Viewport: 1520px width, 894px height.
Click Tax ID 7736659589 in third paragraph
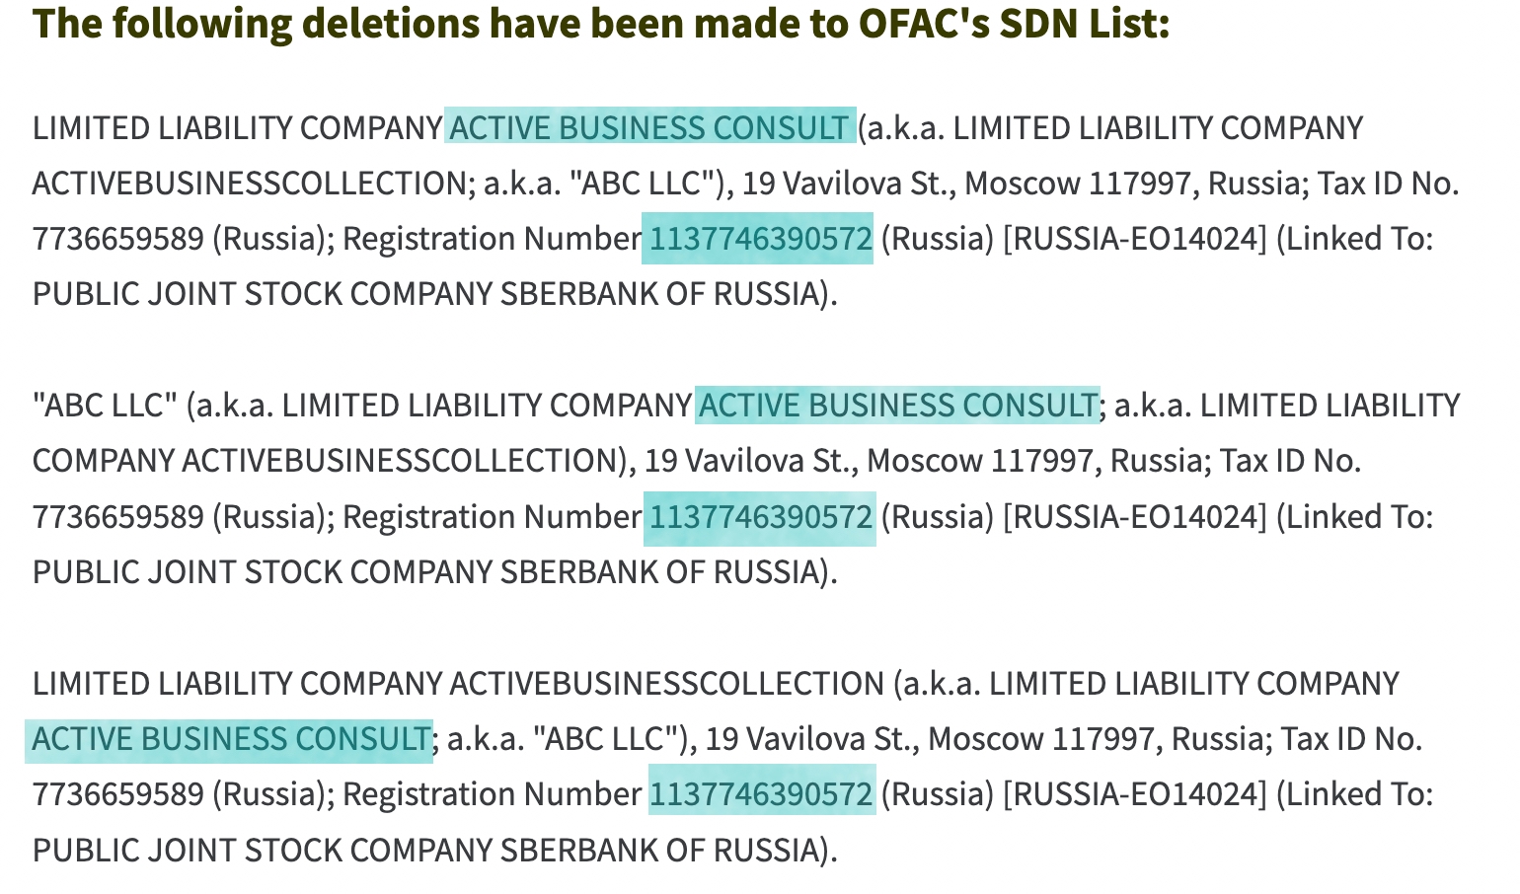(x=117, y=794)
